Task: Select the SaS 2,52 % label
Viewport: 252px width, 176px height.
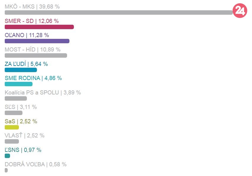Action: point(21,121)
